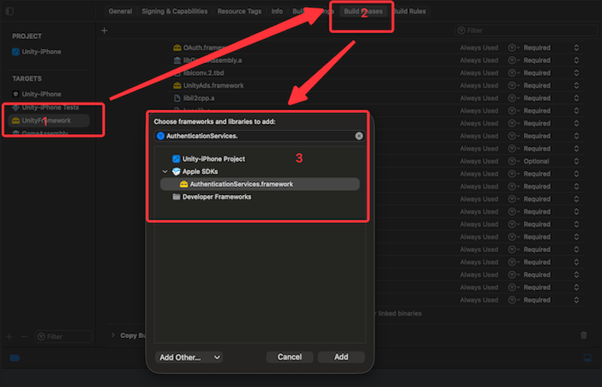
Task: Click the Unity-iPhone project icon under PROJECT
Action: [16, 52]
